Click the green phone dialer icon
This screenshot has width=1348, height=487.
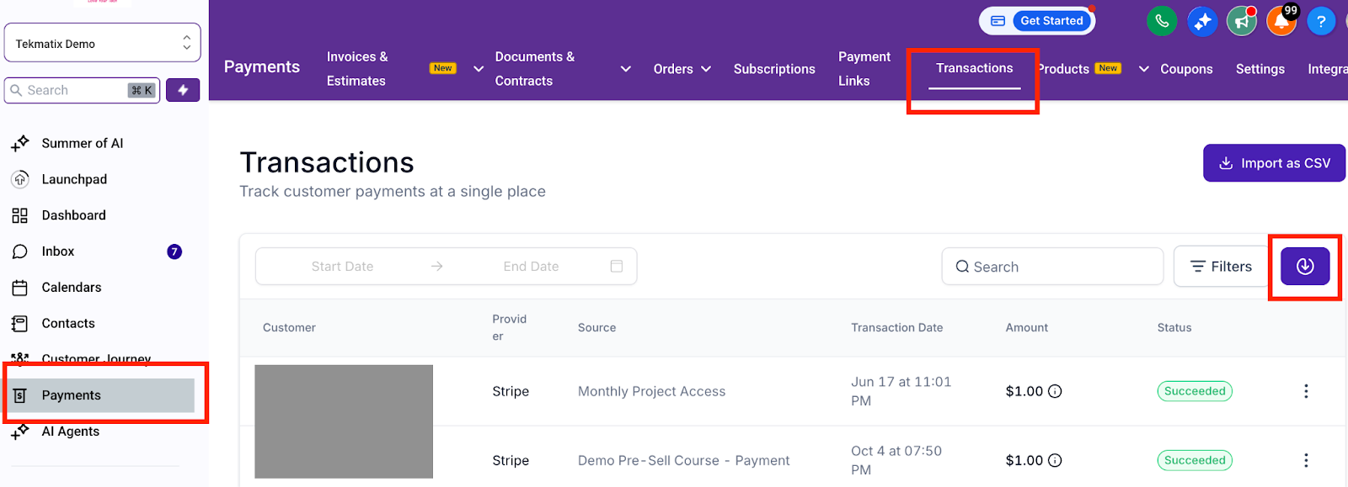(x=1162, y=21)
